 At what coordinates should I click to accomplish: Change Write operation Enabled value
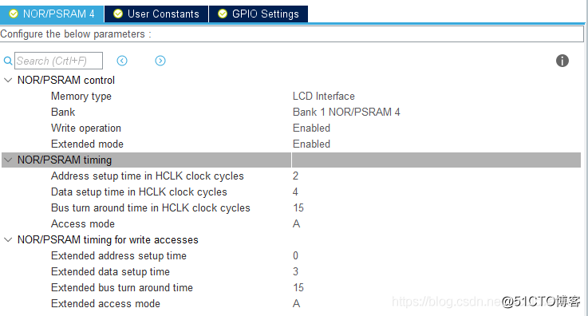pos(311,128)
